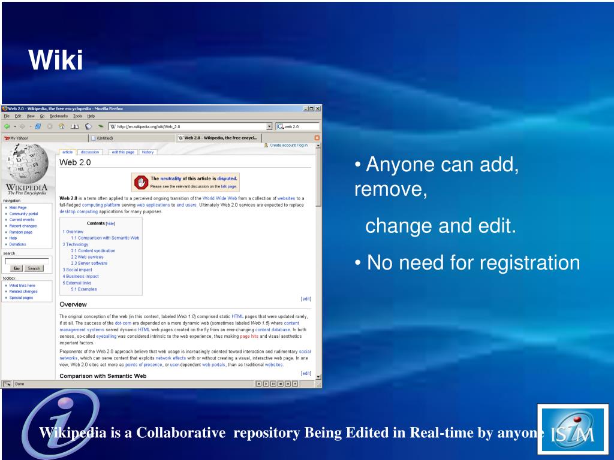Click the Firefox icon in the window title bar
This screenshot has width=614, height=460.
[5, 109]
